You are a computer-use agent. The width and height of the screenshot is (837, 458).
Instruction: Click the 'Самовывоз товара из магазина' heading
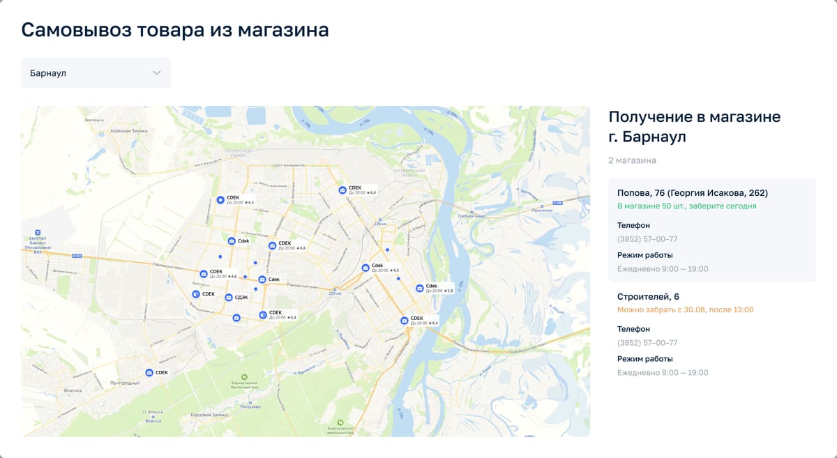[x=175, y=30]
